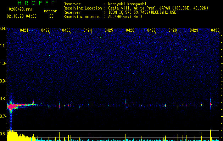Image resolution: width=223 pixels, height=141 pixels.
Task: Click the wide yellow power block at the start
Action: click(x=19, y=136)
